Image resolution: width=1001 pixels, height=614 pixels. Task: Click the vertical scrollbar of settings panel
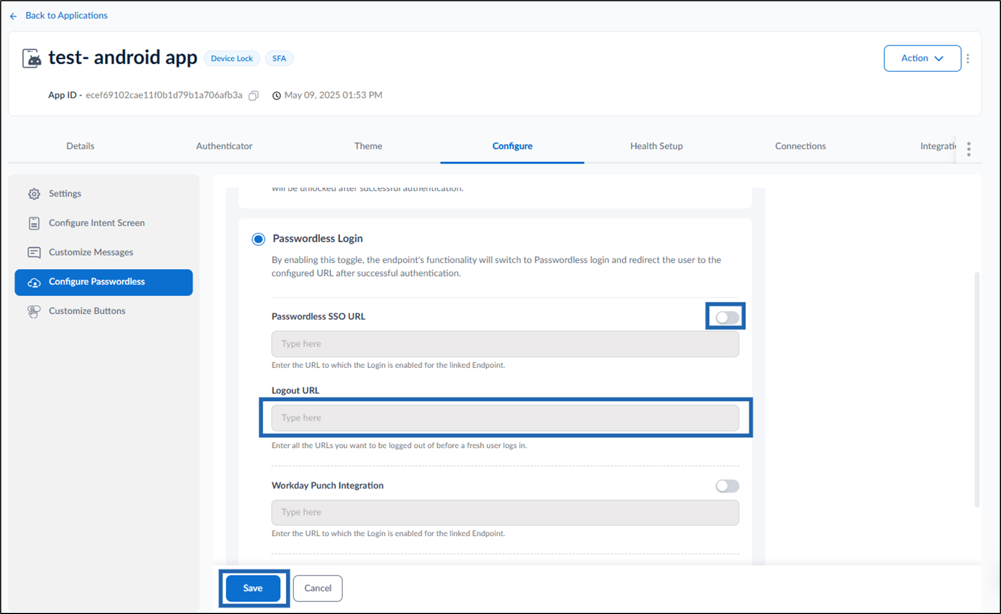[x=977, y=389]
